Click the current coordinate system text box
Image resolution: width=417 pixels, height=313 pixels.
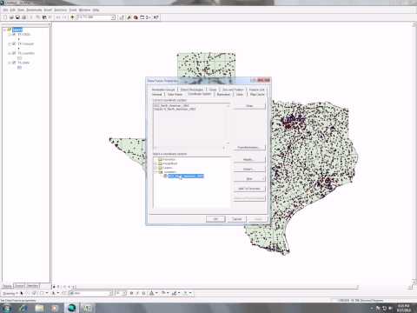pos(191,127)
